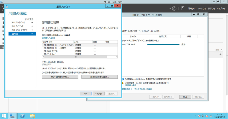
Task: Expand the RD ライセンス section
Action: pyautogui.click(x=32, y=26)
